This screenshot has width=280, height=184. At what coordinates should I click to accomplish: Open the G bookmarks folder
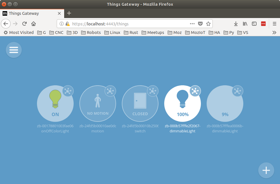pyautogui.click(x=42, y=33)
